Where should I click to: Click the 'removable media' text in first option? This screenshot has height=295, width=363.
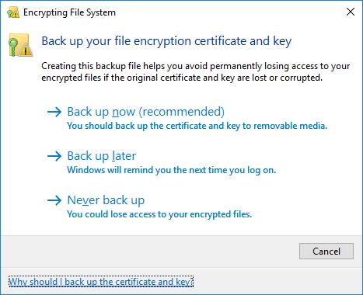click(x=290, y=126)
